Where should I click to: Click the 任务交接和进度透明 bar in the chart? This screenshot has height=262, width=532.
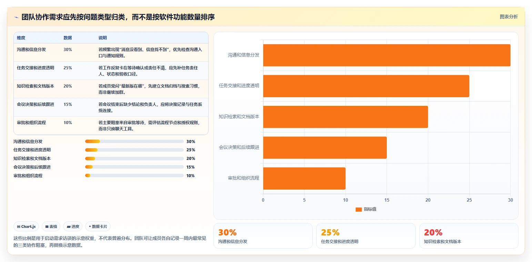pyautogui.click(x=366, y=86)
